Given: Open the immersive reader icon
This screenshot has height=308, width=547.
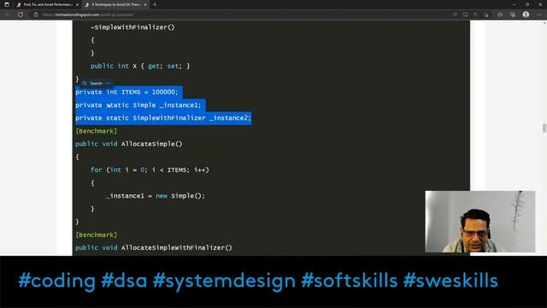Looking at the screenshot, I should 465,15.
